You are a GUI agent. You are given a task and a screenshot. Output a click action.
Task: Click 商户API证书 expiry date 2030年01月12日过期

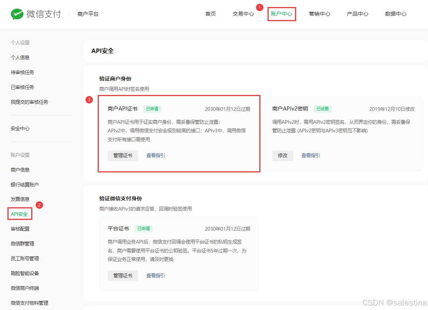[x=227, y=109]
